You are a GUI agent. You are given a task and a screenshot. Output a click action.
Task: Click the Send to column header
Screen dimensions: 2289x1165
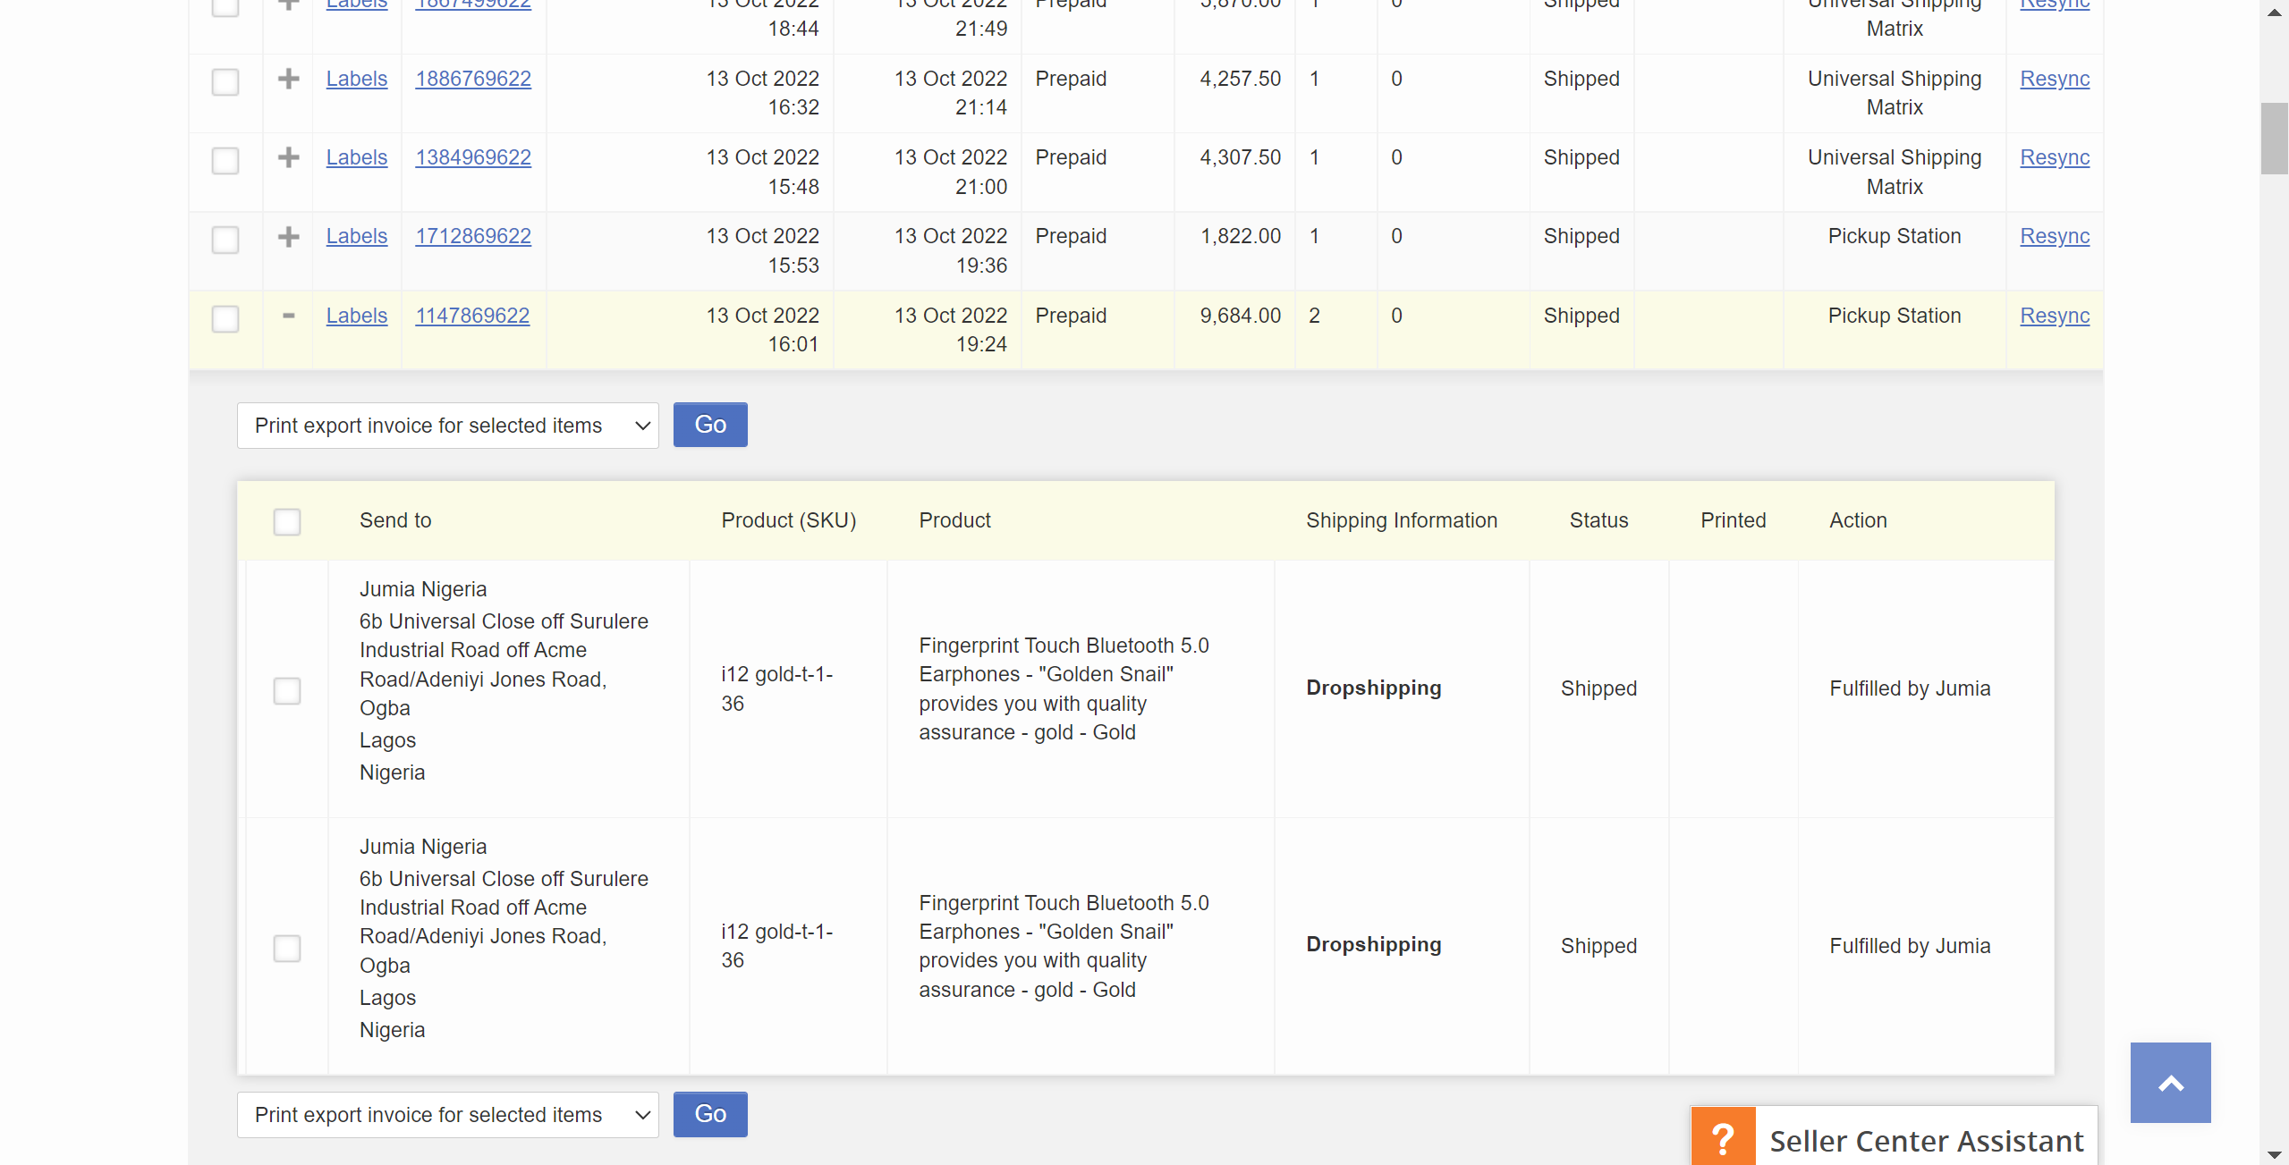[395, 520]
